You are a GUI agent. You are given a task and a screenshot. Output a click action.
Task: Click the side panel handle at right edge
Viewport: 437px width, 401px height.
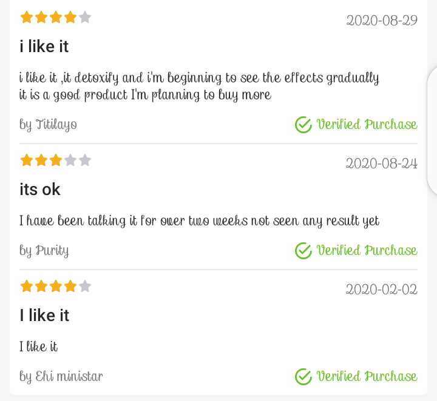[432, 130]
